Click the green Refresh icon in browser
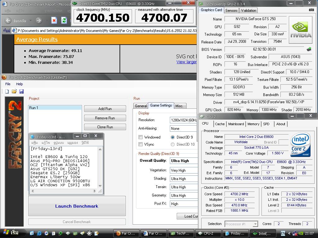This screenshot has height=238, width=318. point(64,20)
